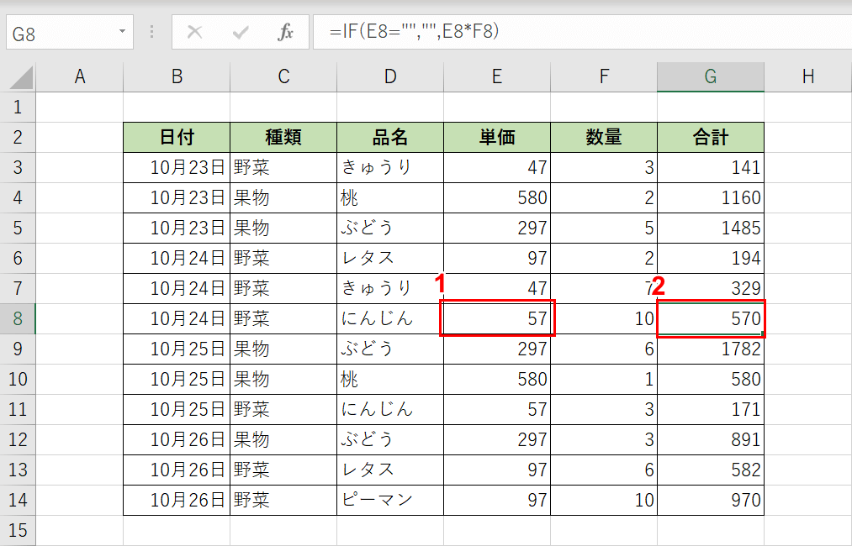Select the にんじん cell in row 8

tap(389, 318)
